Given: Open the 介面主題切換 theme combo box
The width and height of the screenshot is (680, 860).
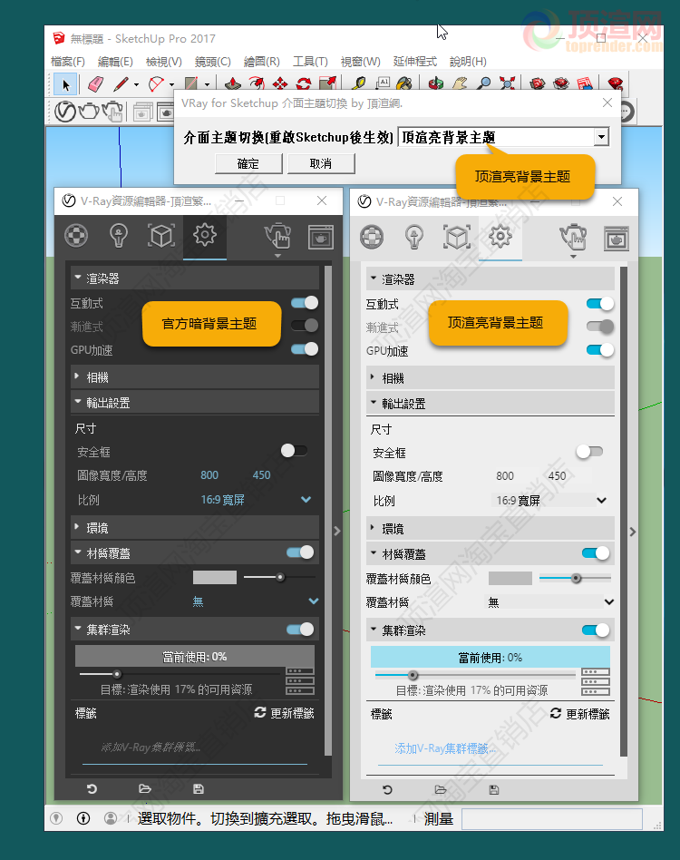Looking at the screenshot, I should 503,137.
